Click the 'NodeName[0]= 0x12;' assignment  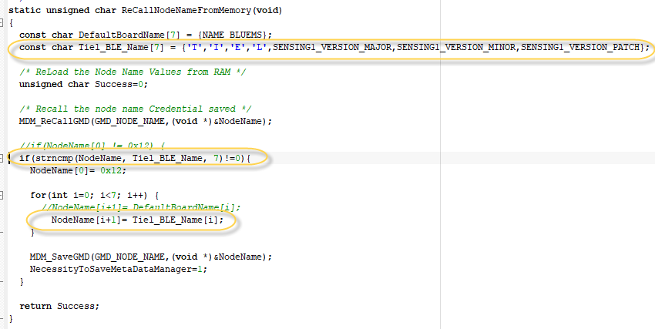(x=78, y=171)
